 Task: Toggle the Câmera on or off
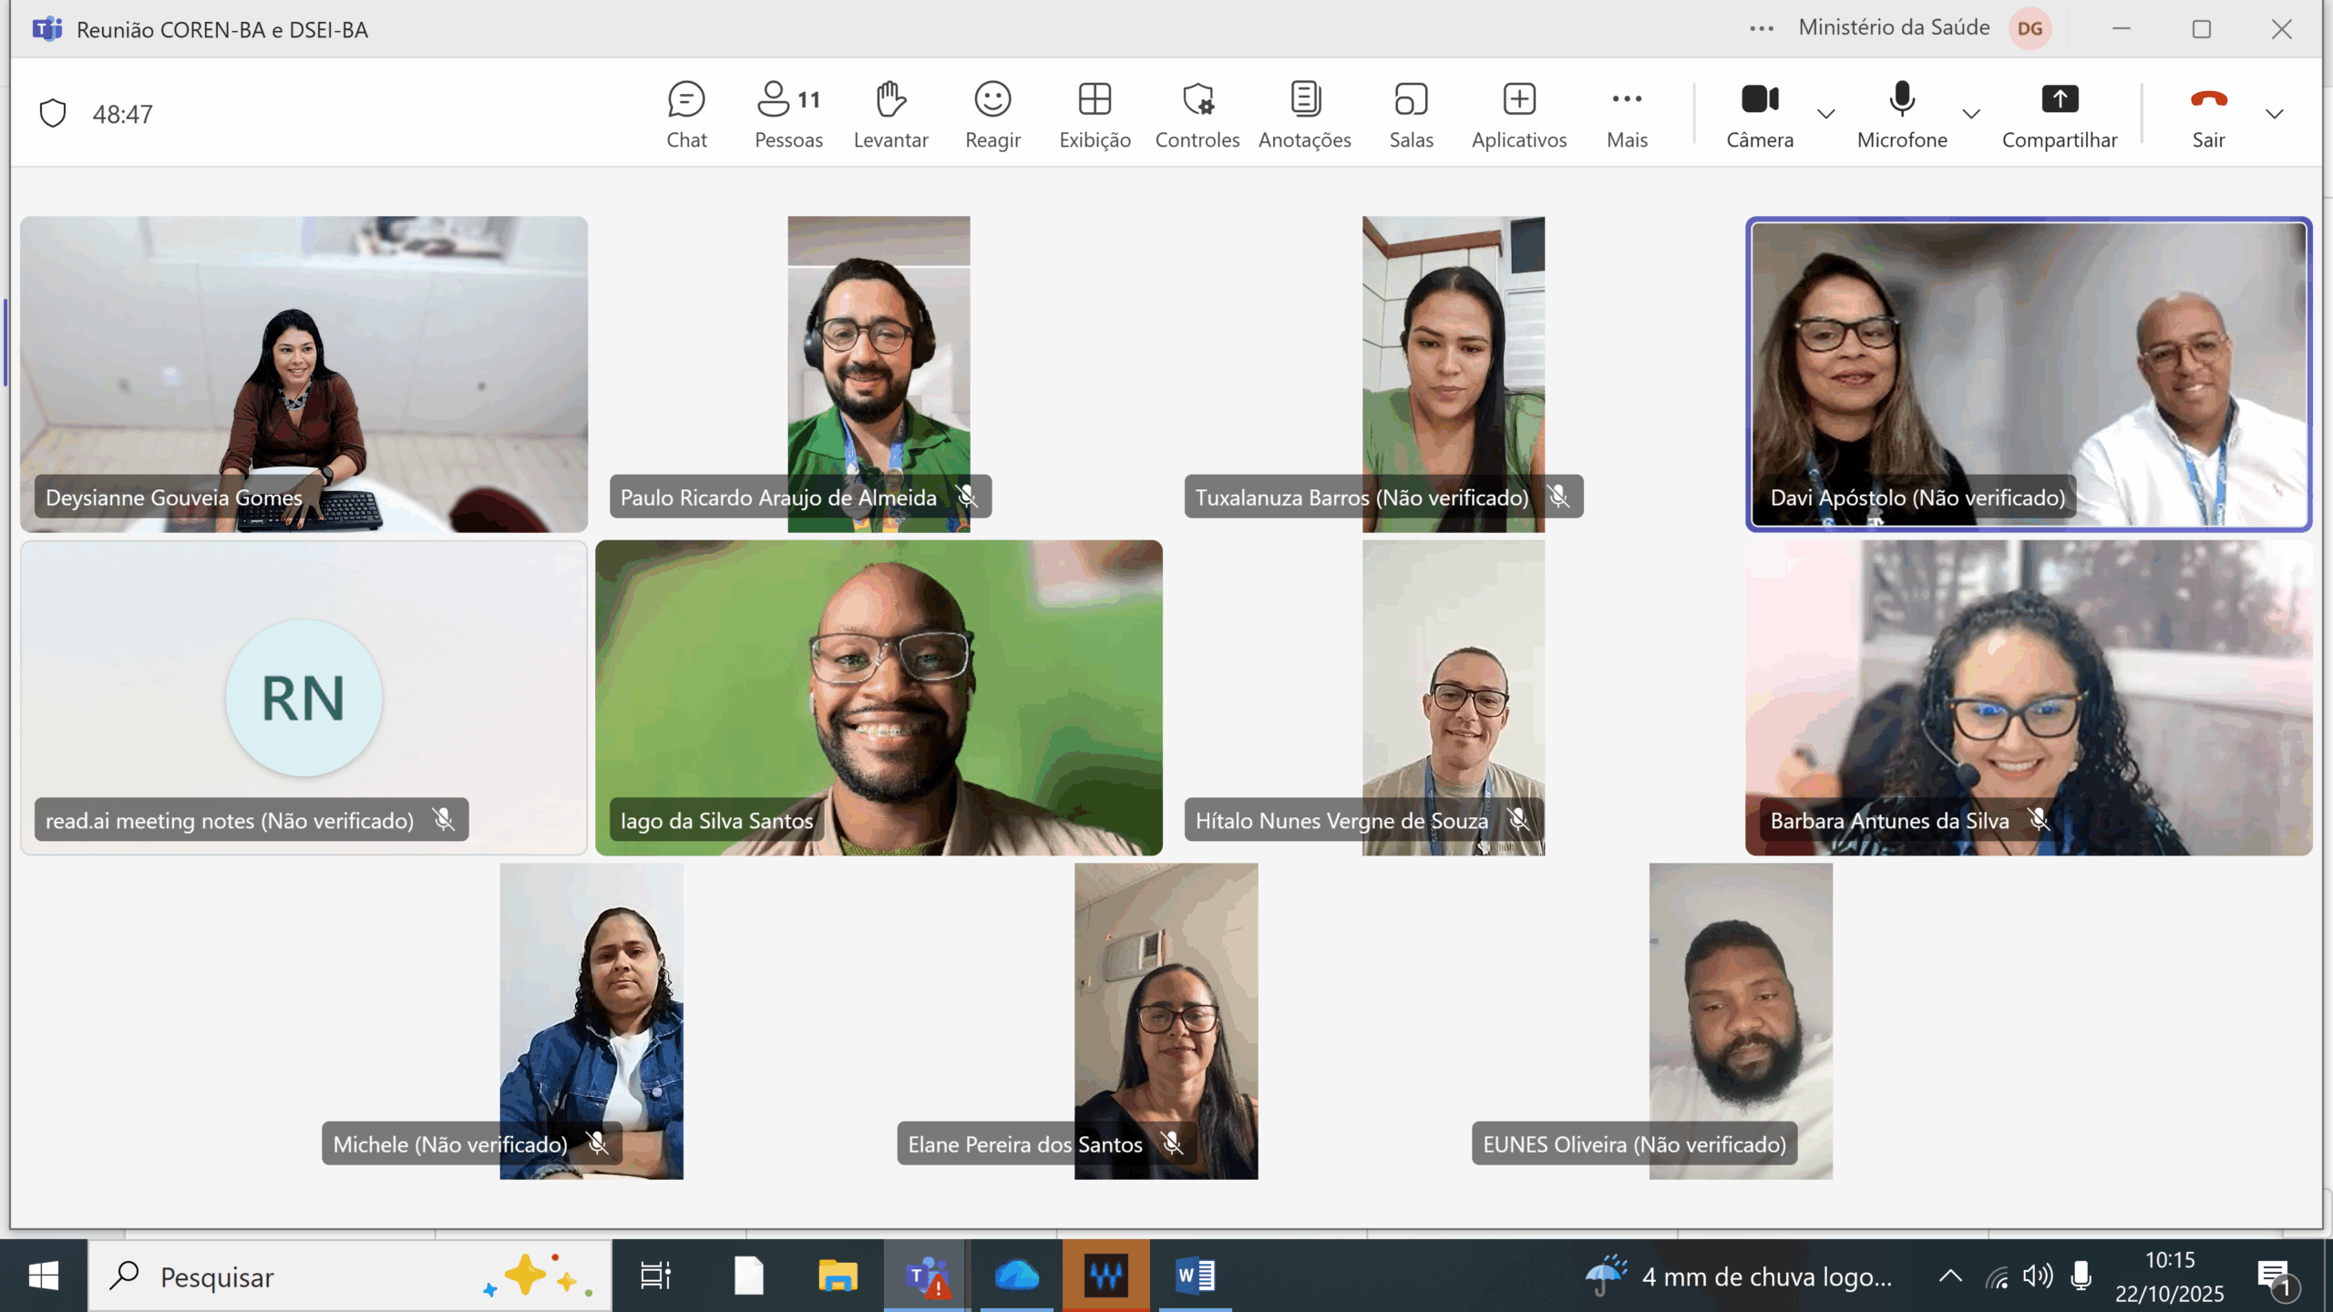[x=1759, y=114]
